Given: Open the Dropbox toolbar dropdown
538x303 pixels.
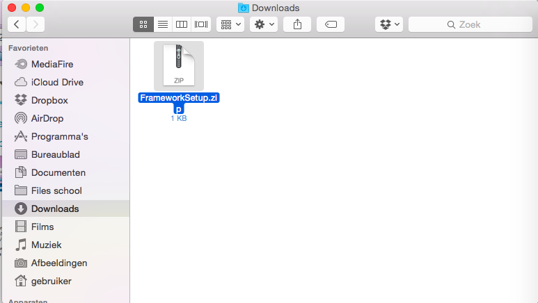Looking at the screenshot, I should (389, 24).
